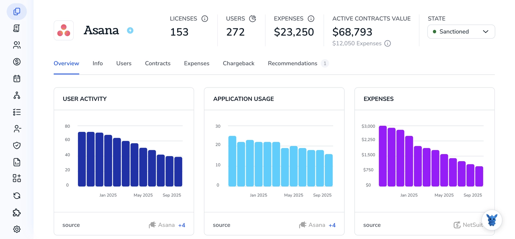Click the plug icon in User Activity source
This screenshot has width=515, height=239.
[152, 225]
